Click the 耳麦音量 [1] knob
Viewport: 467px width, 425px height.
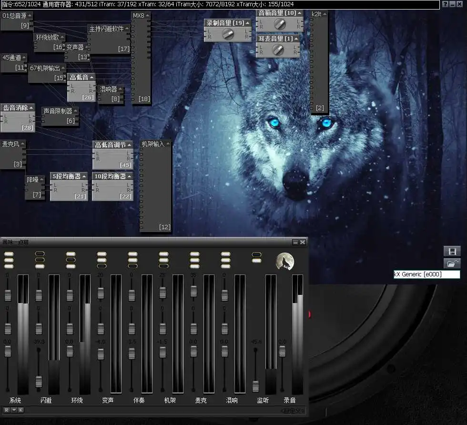tap(278, 50)
